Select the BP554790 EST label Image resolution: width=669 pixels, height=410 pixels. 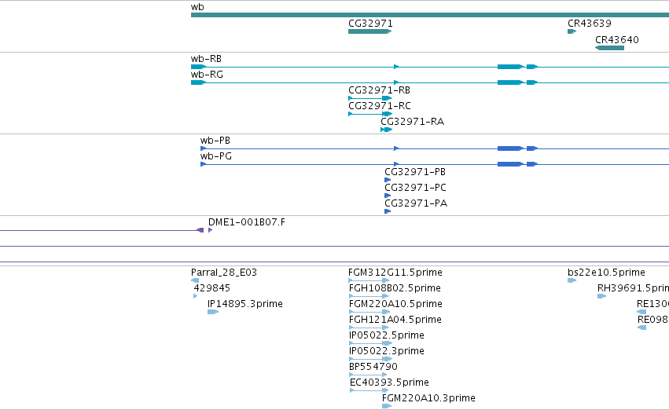click(x=373, y=367)
